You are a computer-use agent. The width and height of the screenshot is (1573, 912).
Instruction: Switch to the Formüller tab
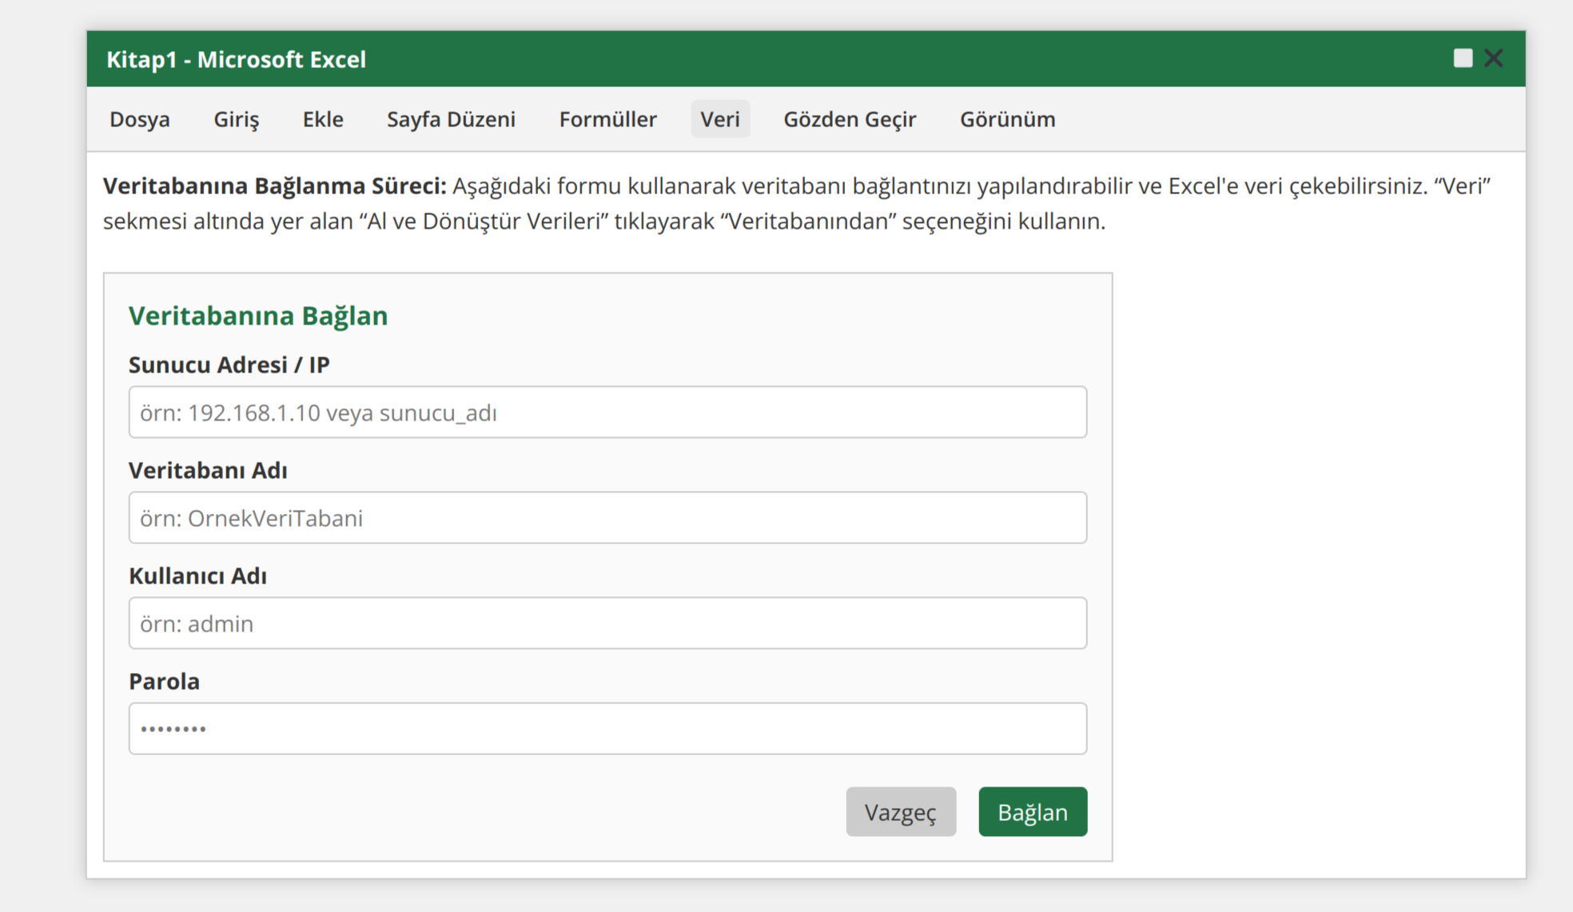[607, 118]
